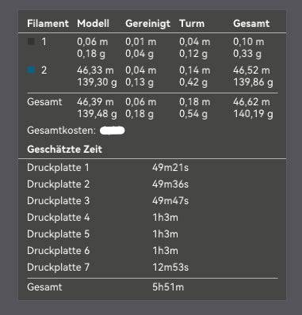
Task: Click the redacted Gesamtkosten value
Action: pos(113,131)
